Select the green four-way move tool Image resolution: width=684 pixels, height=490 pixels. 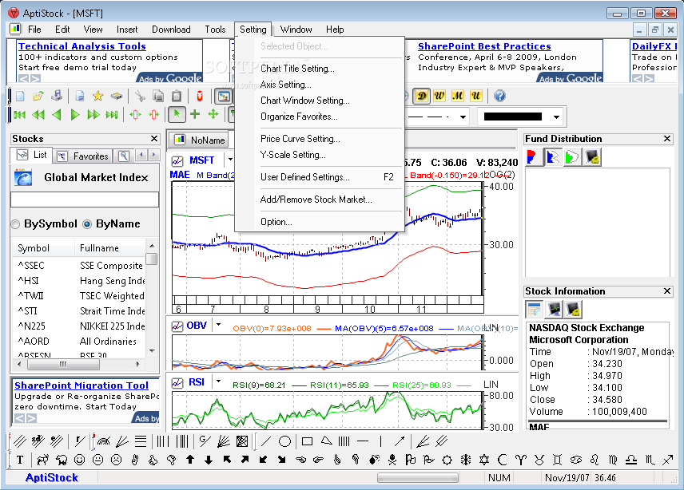tap(213, 114)
